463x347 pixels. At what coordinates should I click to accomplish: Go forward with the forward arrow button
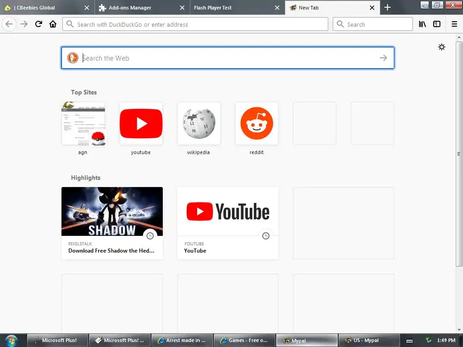point(24,24)
